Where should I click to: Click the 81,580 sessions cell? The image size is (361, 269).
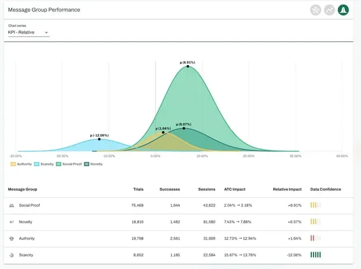click(x=209, y=222)
